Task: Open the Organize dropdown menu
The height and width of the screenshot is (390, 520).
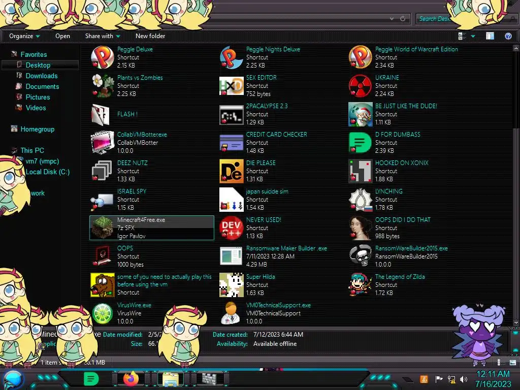Action: point(24,36)
